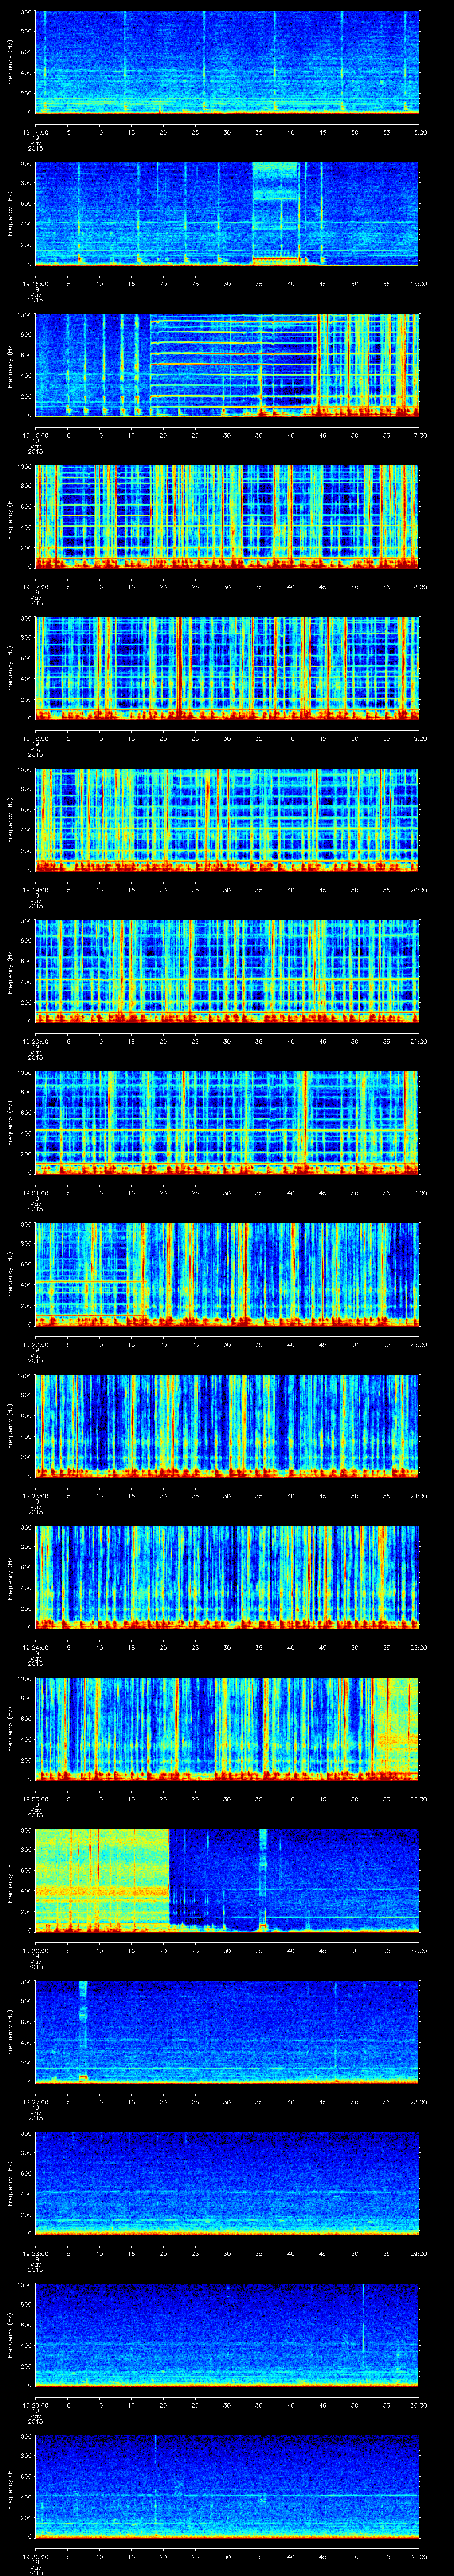Screen dimensions: 454x2576
Task: Select the spectrogram panel starting at 19:17:00
Action: pyautogui.click(x=227, y=517)
